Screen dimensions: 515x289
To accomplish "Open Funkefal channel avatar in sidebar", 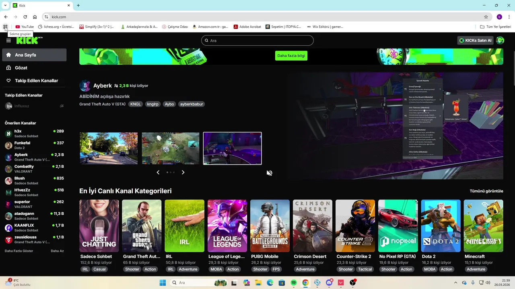I will [8, 145].
